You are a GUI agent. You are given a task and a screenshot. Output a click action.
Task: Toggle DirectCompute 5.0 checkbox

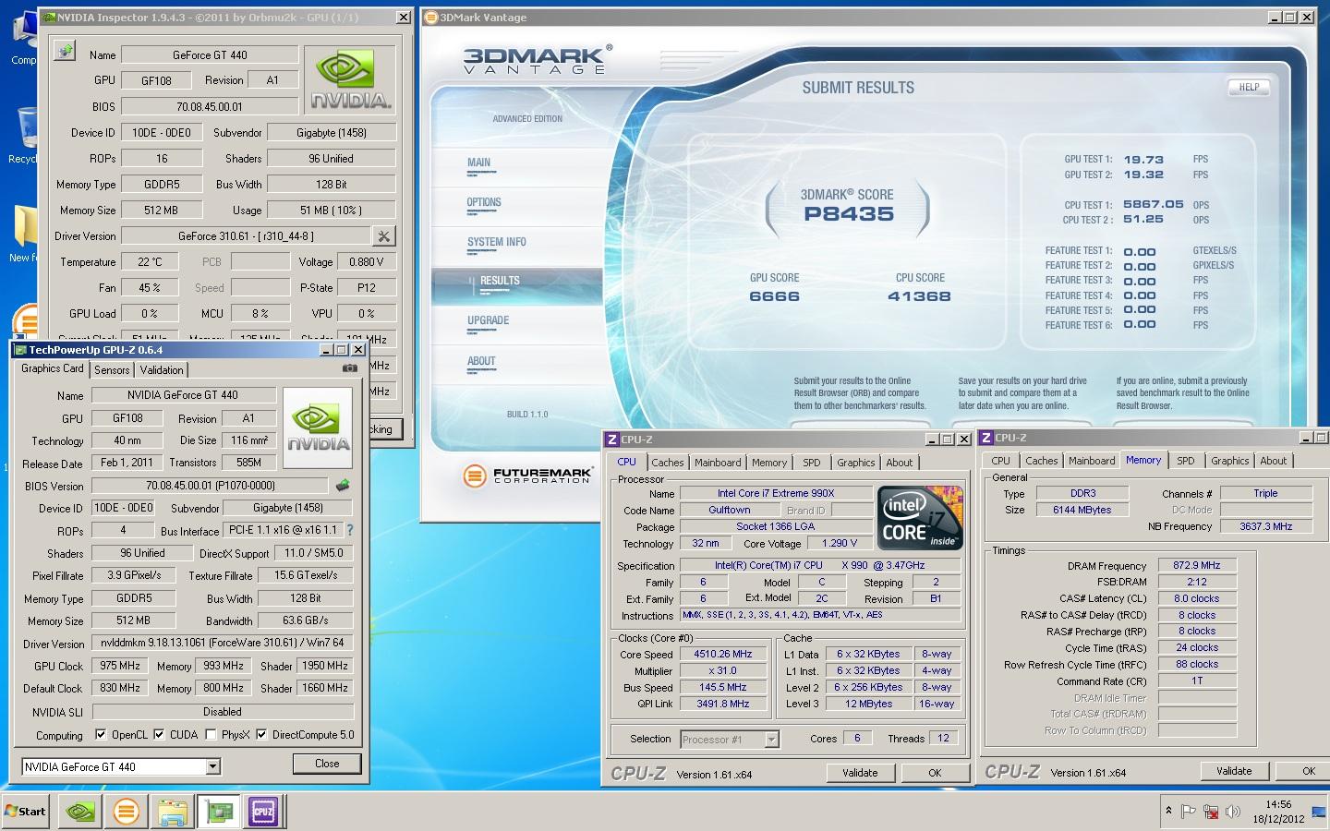tap(261, 735)
